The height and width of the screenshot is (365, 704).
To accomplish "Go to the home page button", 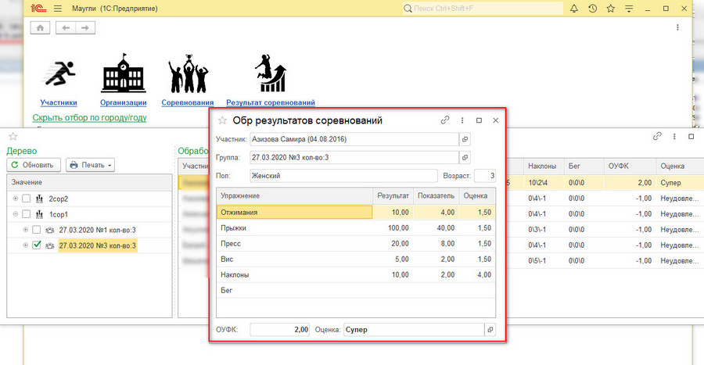I will tap(40, 27).
